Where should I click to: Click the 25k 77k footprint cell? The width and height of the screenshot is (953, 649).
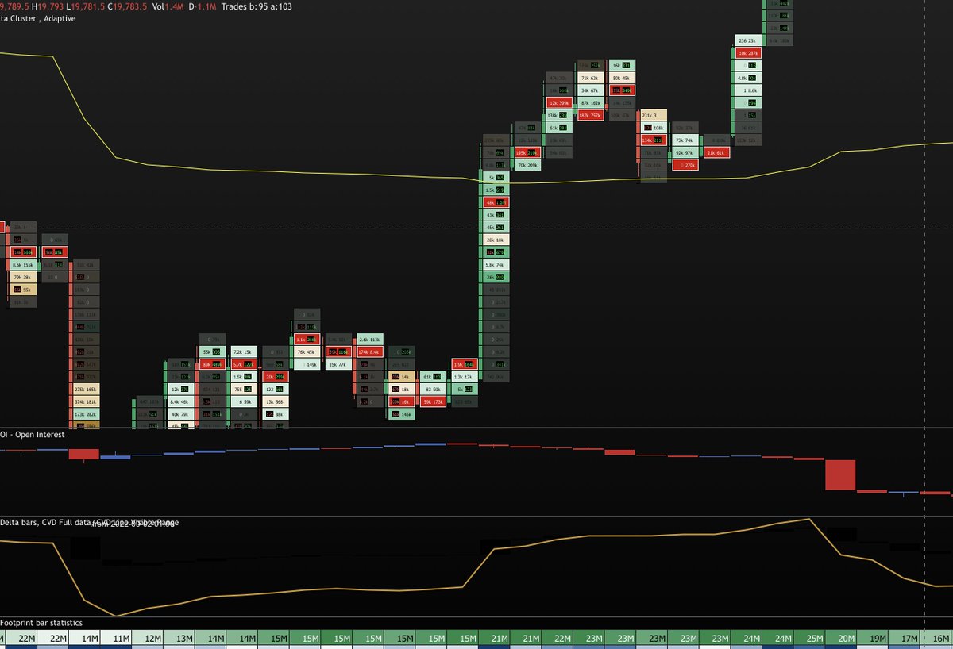click(338, 364)
